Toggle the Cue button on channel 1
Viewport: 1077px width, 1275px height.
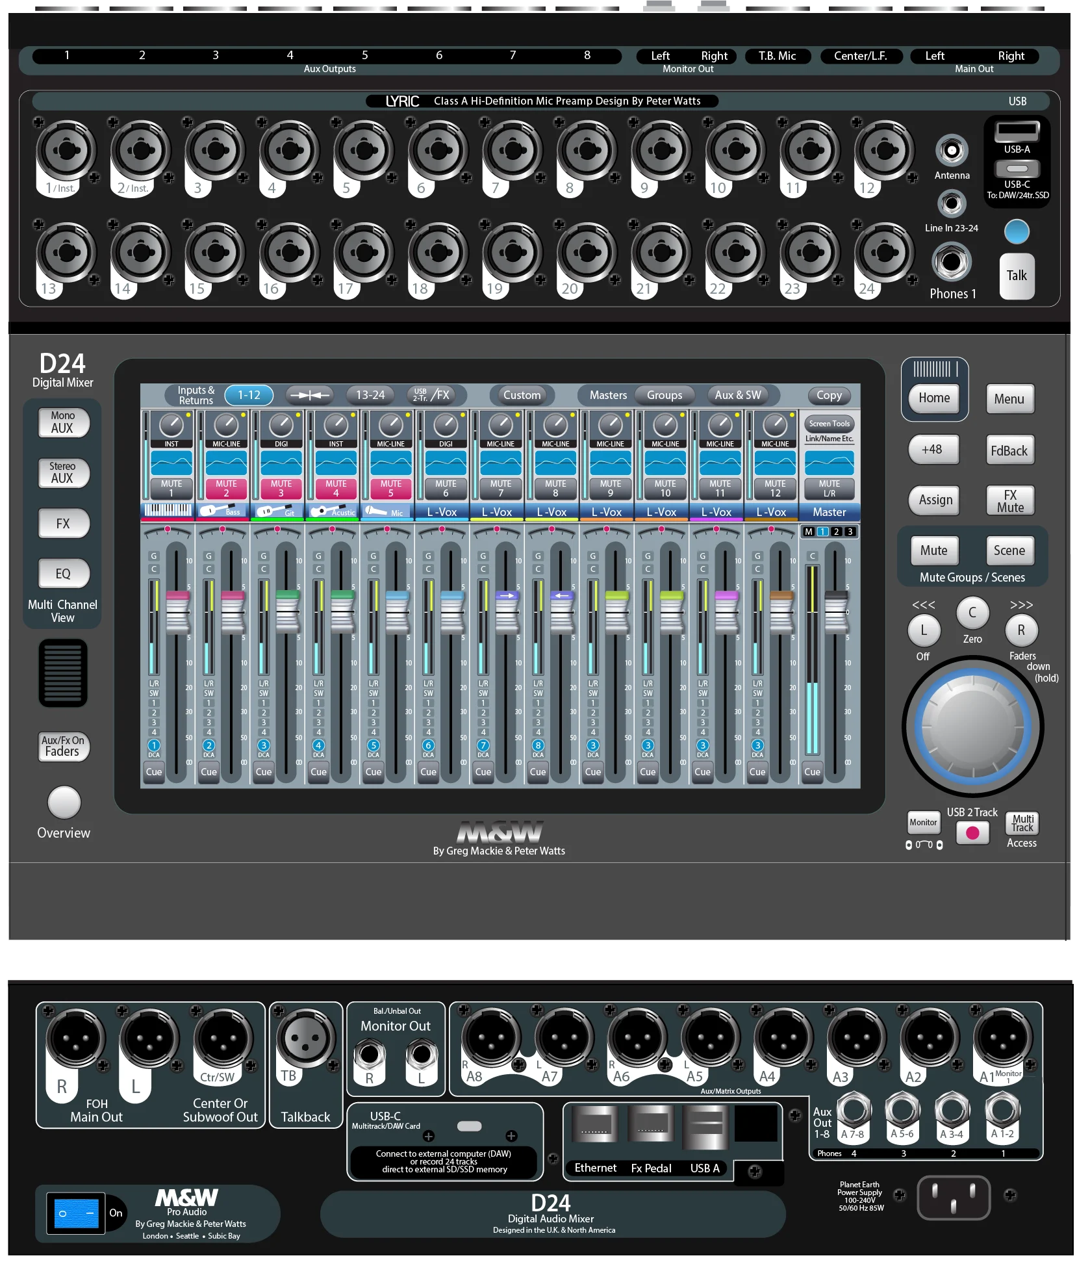tap(154, 772)
